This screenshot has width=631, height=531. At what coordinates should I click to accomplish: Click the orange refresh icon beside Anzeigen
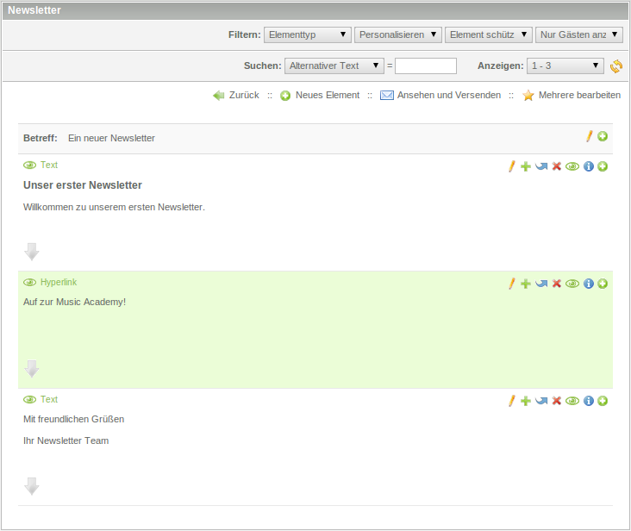coord(616,66)
